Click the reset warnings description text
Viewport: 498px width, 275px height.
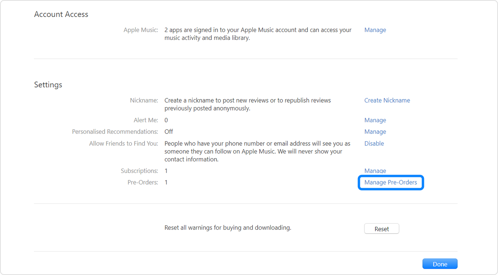(227, 227)
